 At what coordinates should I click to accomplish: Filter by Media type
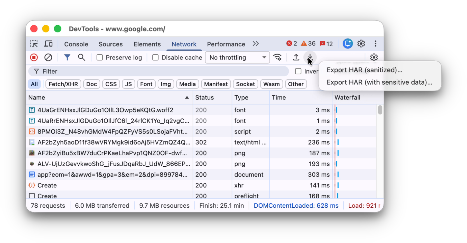pos(187,84)
